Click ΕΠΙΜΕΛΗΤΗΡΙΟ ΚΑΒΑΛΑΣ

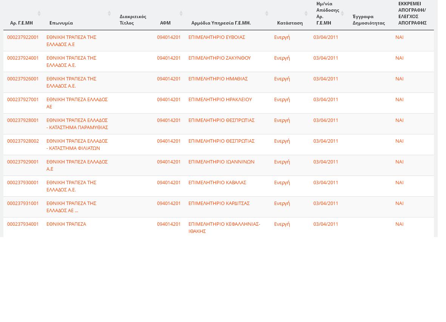pos(217,182)
